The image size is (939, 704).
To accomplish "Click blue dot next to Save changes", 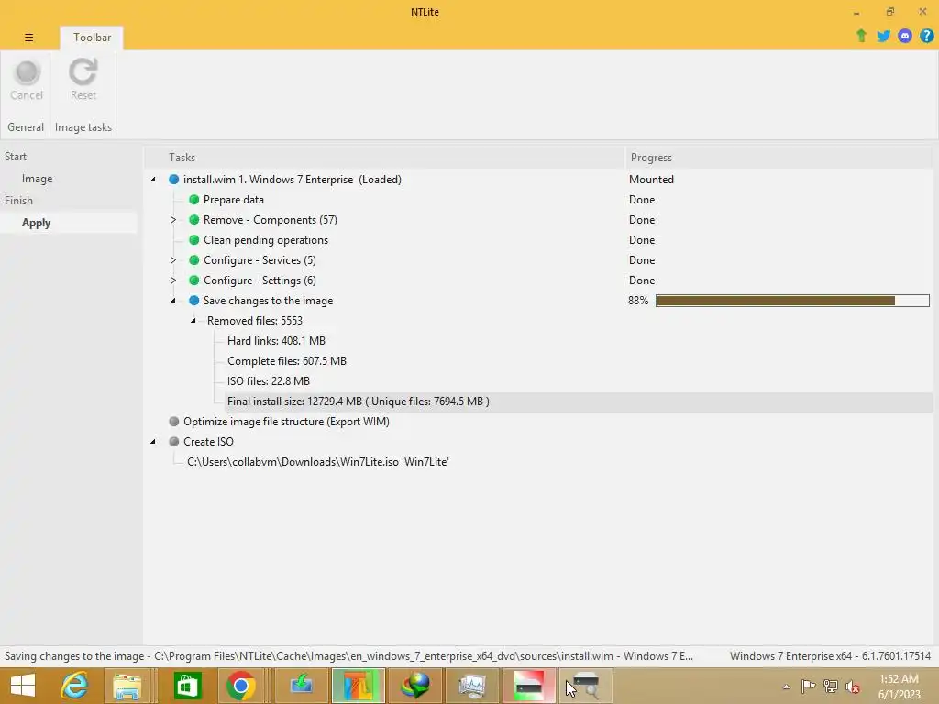I will (x=194, y=301).
